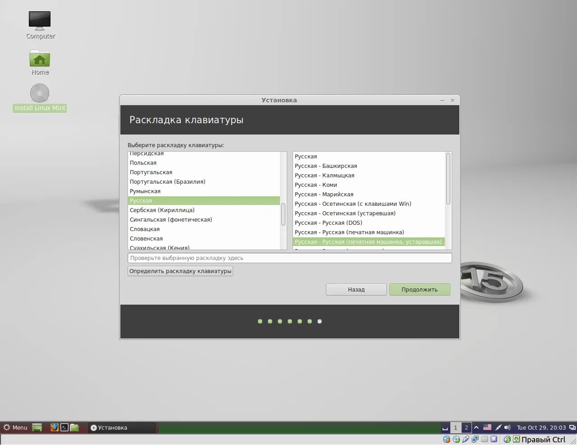The width and height of the screenshot is (577, 445).
Task: Minimize the Установка installer window
Action: click(442, 100)
